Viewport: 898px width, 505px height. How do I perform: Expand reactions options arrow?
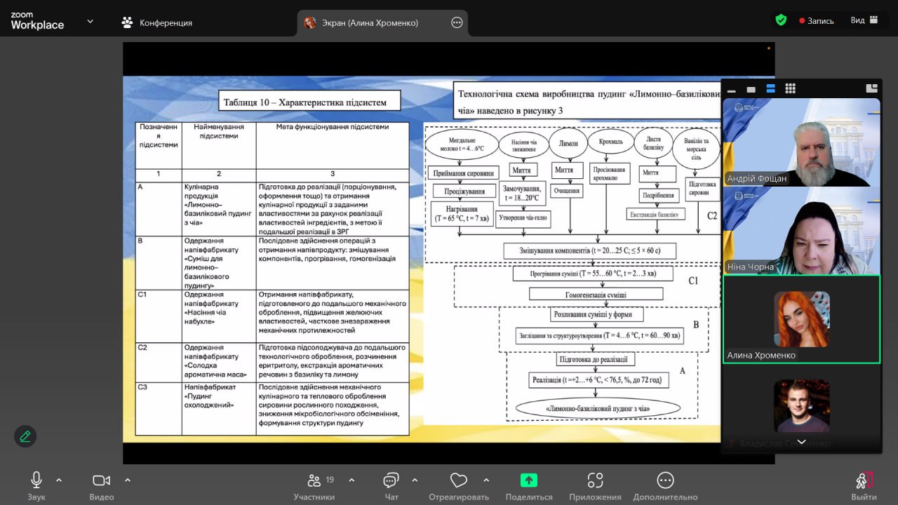[486, 480]
